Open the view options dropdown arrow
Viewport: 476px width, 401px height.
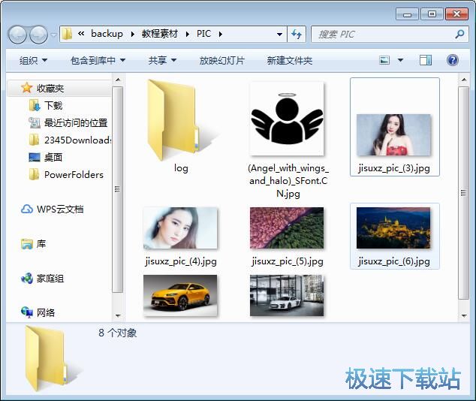pyautogui.click(x=400, y=60)
